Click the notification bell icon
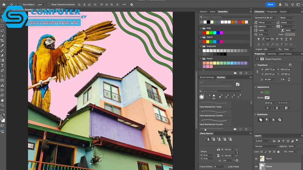The image size is (303, 170). point(280,5)
